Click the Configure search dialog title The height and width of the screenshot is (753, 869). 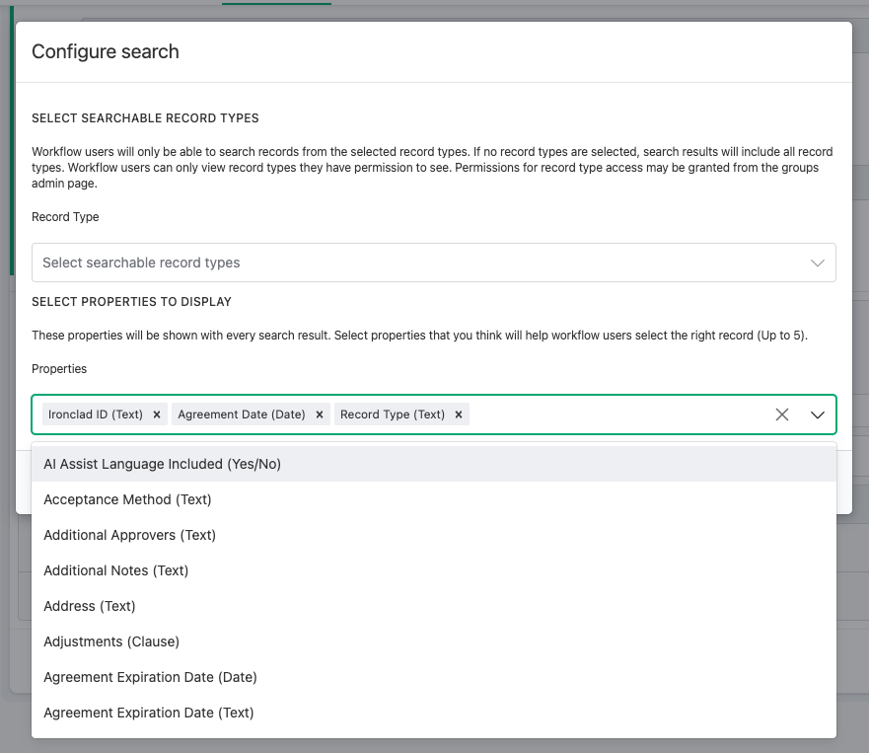pos(106,51)
